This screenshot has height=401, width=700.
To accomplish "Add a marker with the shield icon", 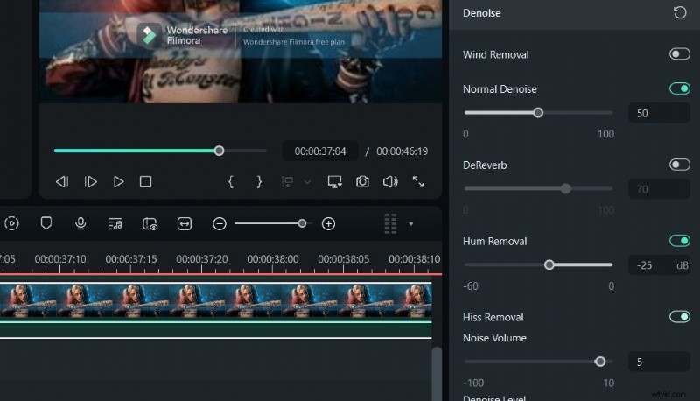I will coord(46,223).
